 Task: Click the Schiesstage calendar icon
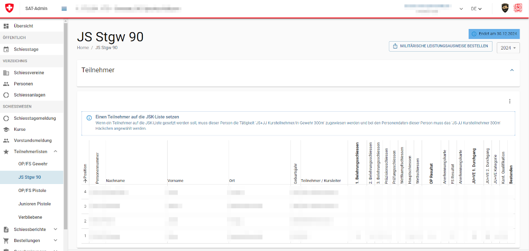pos(6,50)
